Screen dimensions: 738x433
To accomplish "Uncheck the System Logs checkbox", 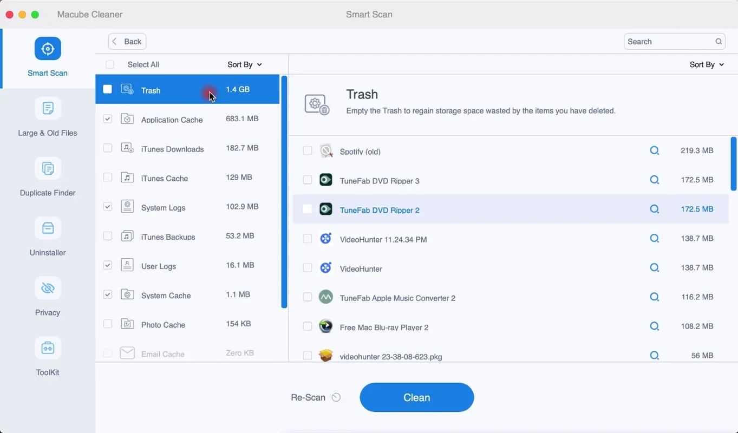I will [108, 207].
